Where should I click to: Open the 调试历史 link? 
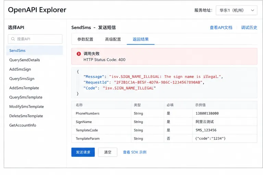coord(249,28)
